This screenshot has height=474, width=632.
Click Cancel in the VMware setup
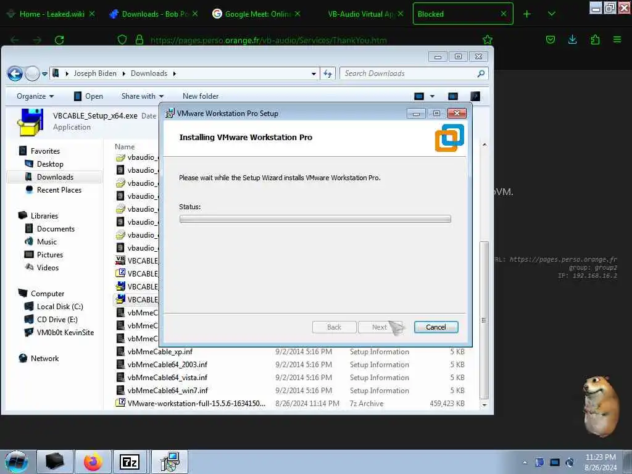436,327
